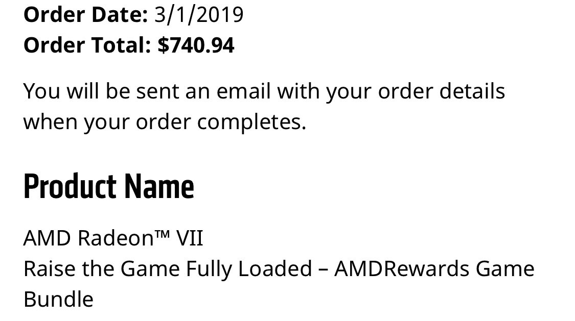Screen dimensions: 575x321
Task: Click the "VII" numeral
Action: pyautogui.click(x=190, y=238)
